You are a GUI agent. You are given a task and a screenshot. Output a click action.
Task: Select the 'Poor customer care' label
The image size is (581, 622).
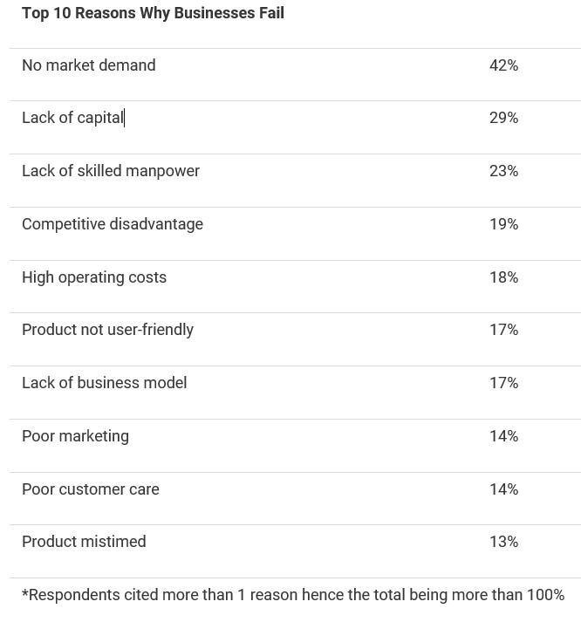91,489
